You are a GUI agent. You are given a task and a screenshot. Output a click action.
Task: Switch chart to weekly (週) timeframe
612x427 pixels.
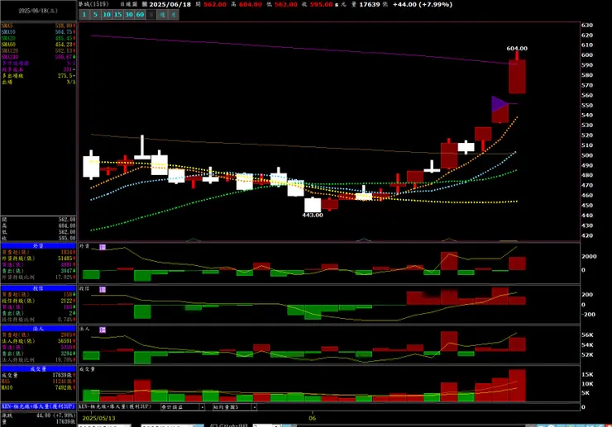pyautogui.click(x=162, y=15)
